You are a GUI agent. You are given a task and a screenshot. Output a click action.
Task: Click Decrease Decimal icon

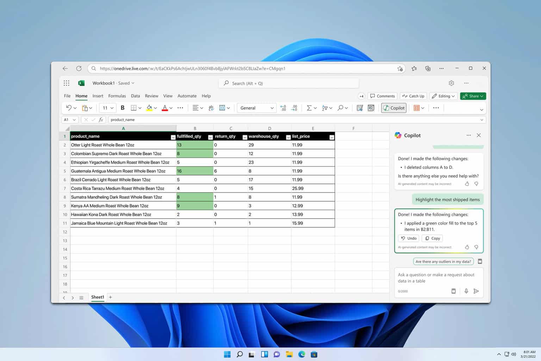[x=294, y=108]
